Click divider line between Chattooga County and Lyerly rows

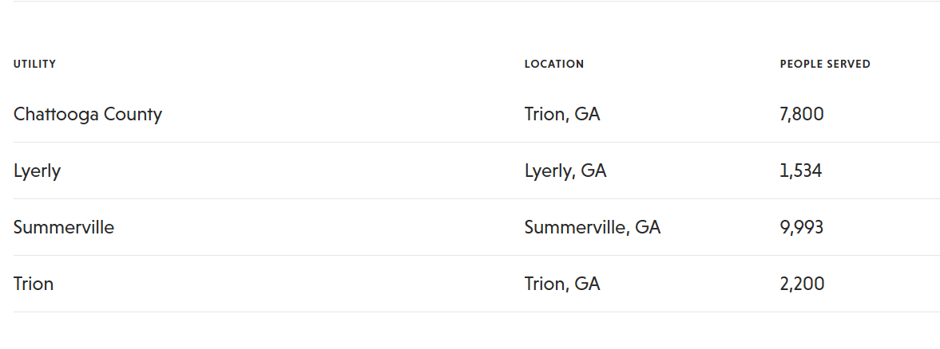477,142
